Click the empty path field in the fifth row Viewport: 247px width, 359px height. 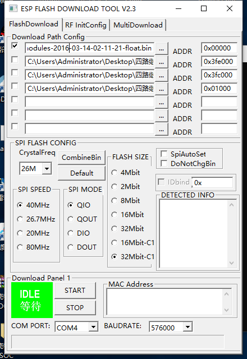90,102
